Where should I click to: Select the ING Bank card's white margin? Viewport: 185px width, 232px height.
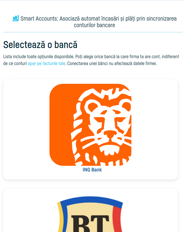pyautogui.click(x=155, y=129)
